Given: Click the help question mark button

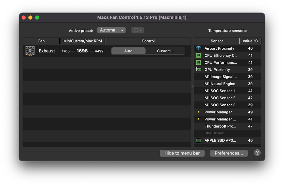Looking at the screenshot, I should [257, 153].
